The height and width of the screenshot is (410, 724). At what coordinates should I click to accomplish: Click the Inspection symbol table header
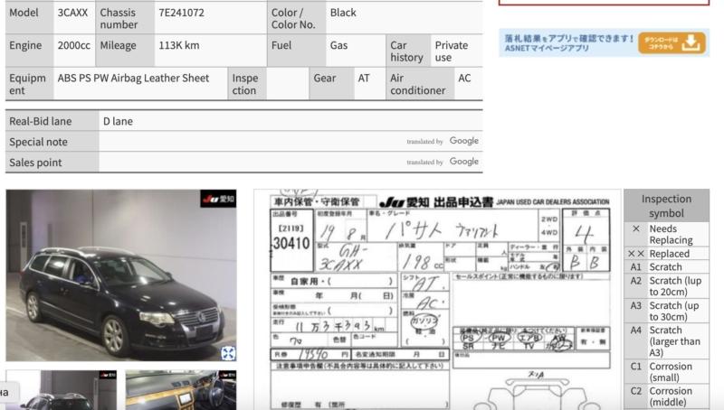click(666, 206)
